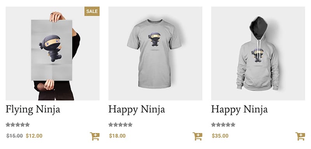
Task: Click the fifth star under Flying Ninja
Action: (27, 125)
